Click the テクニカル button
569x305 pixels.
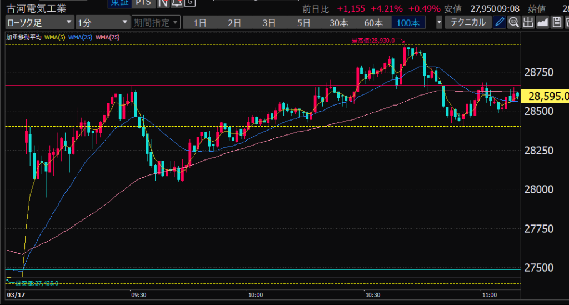tap(468, 23)
